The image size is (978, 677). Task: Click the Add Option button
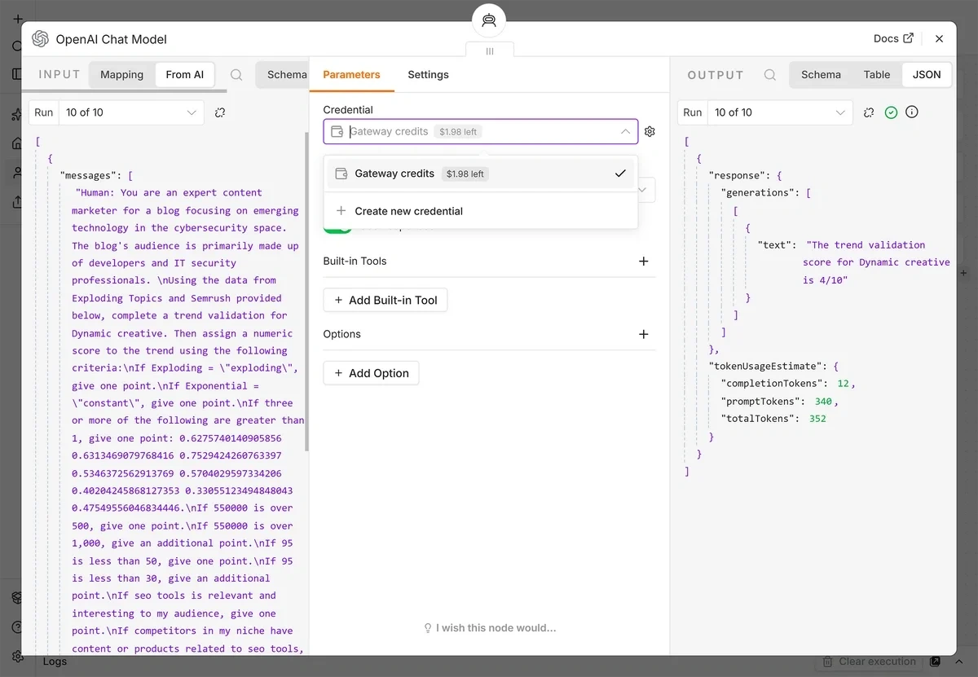pos(371,373)
